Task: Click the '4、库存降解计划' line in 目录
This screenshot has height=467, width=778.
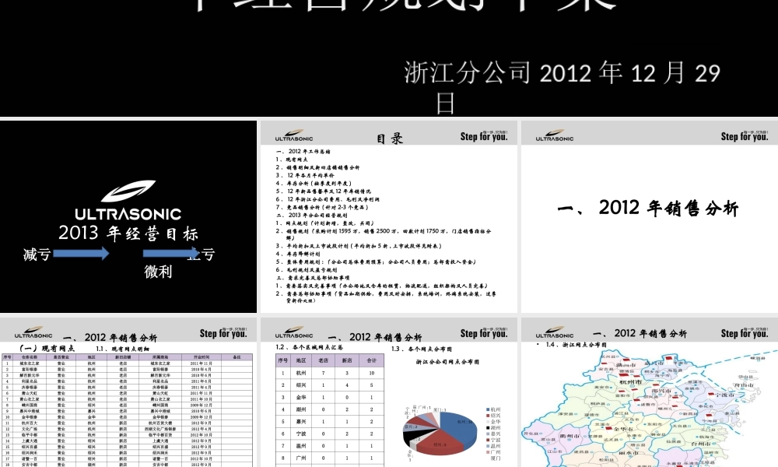Action: click(x=298, y=254)
